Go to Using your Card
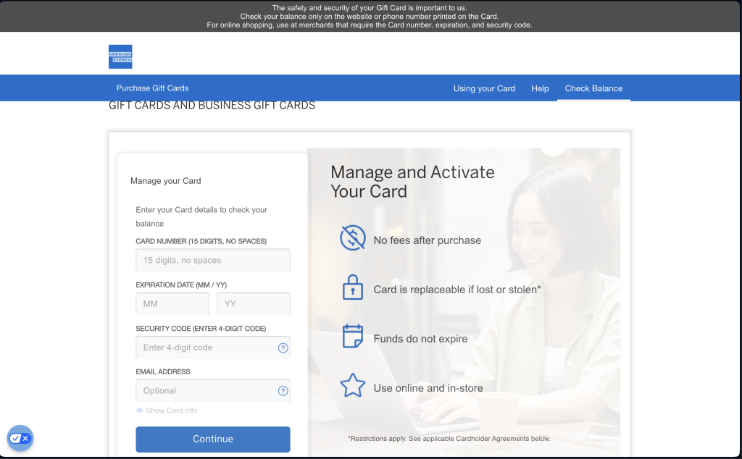This screenshot has width=742, height=459. pyautogui.click(x=484, y=88)
